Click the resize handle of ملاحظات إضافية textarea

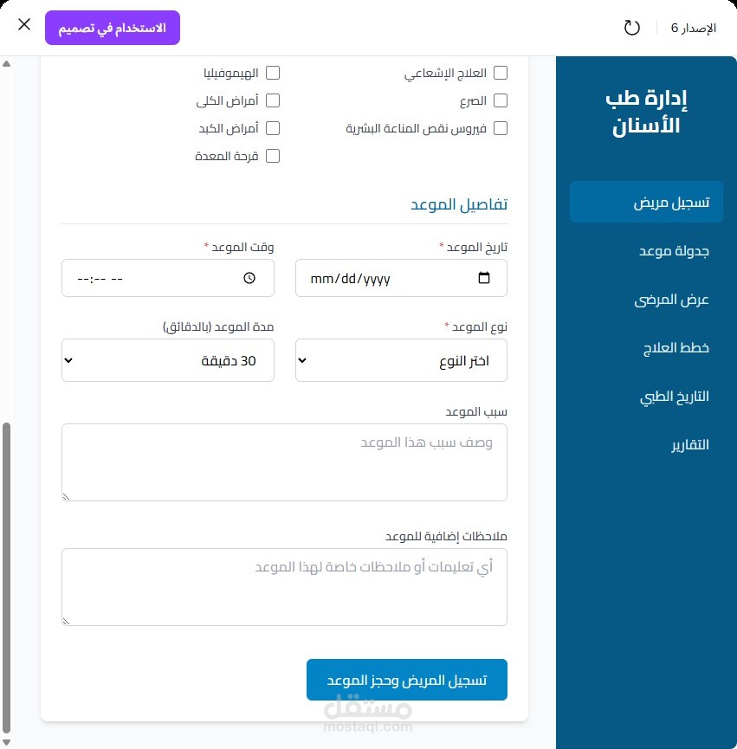pyautogui.click(x=67, y=622)
